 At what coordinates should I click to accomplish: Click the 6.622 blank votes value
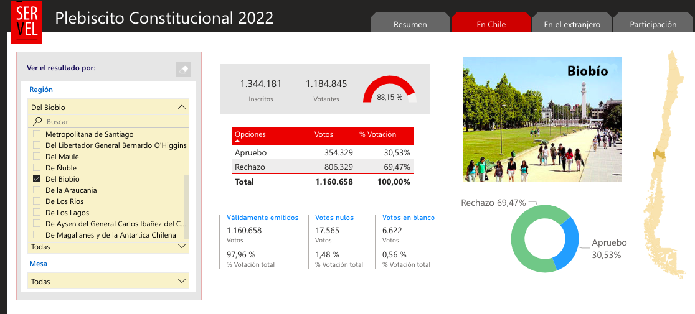pos(392,231)
